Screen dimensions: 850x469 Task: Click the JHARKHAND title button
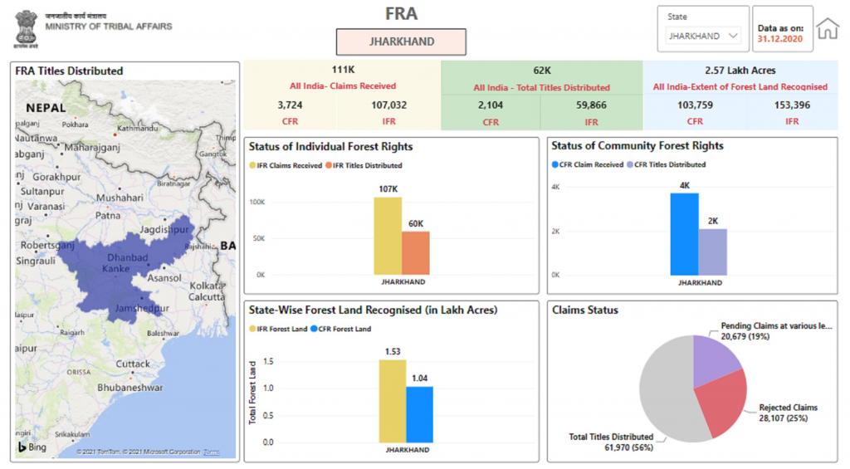point(401,42)
